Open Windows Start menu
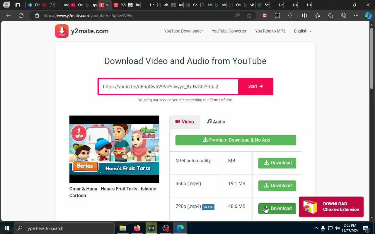Viewport: 375px width, 234px height. click(7, 228)
